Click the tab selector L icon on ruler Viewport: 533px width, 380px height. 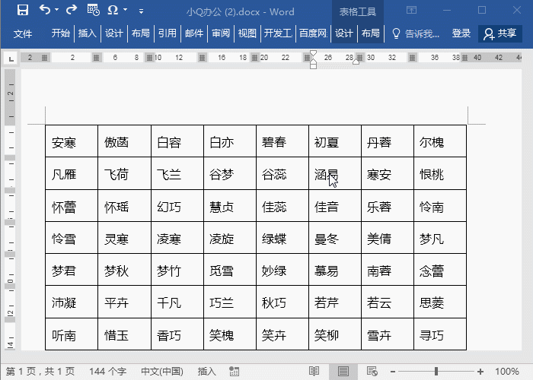coord(11,59)
